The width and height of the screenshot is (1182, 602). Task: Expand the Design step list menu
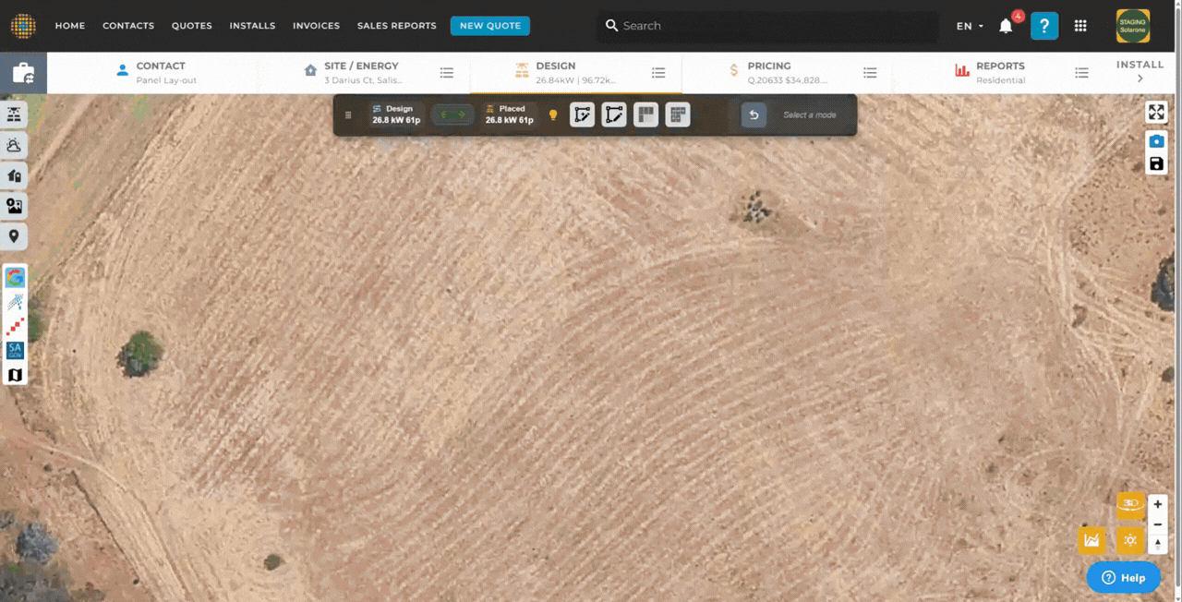coord(658,73)
